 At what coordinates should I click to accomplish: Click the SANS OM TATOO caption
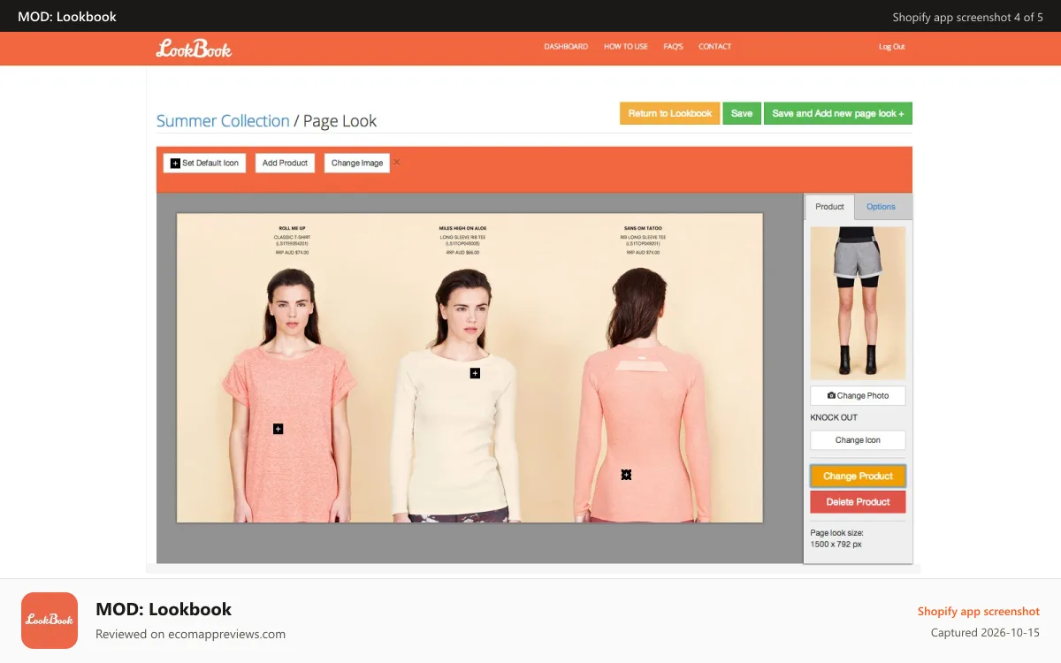tap(641, 228)
